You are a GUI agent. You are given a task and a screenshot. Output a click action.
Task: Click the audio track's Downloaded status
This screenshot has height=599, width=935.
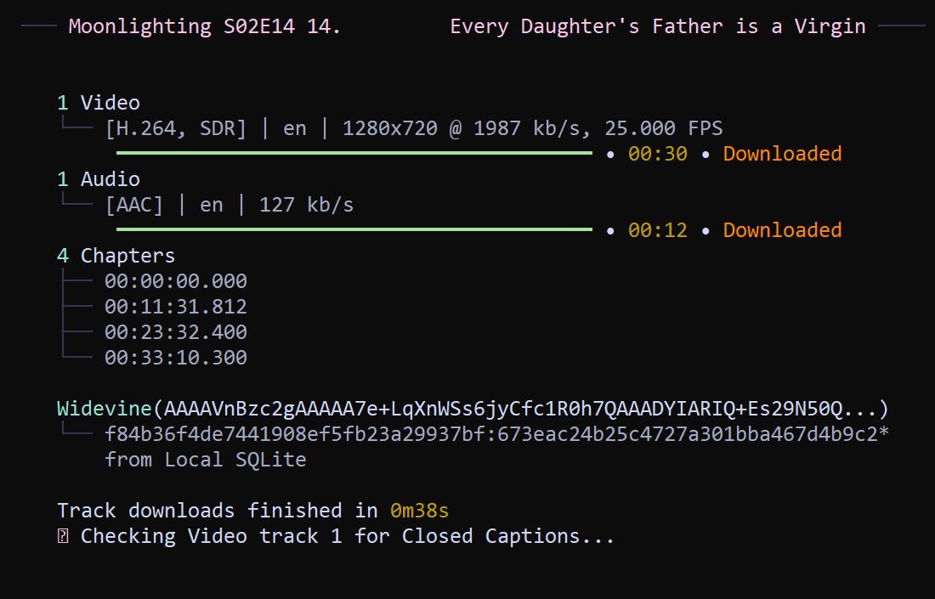point(782,230)
